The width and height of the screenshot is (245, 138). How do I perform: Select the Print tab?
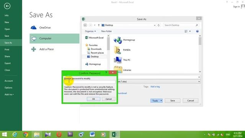pyautogui.click(x=7, y=49)
